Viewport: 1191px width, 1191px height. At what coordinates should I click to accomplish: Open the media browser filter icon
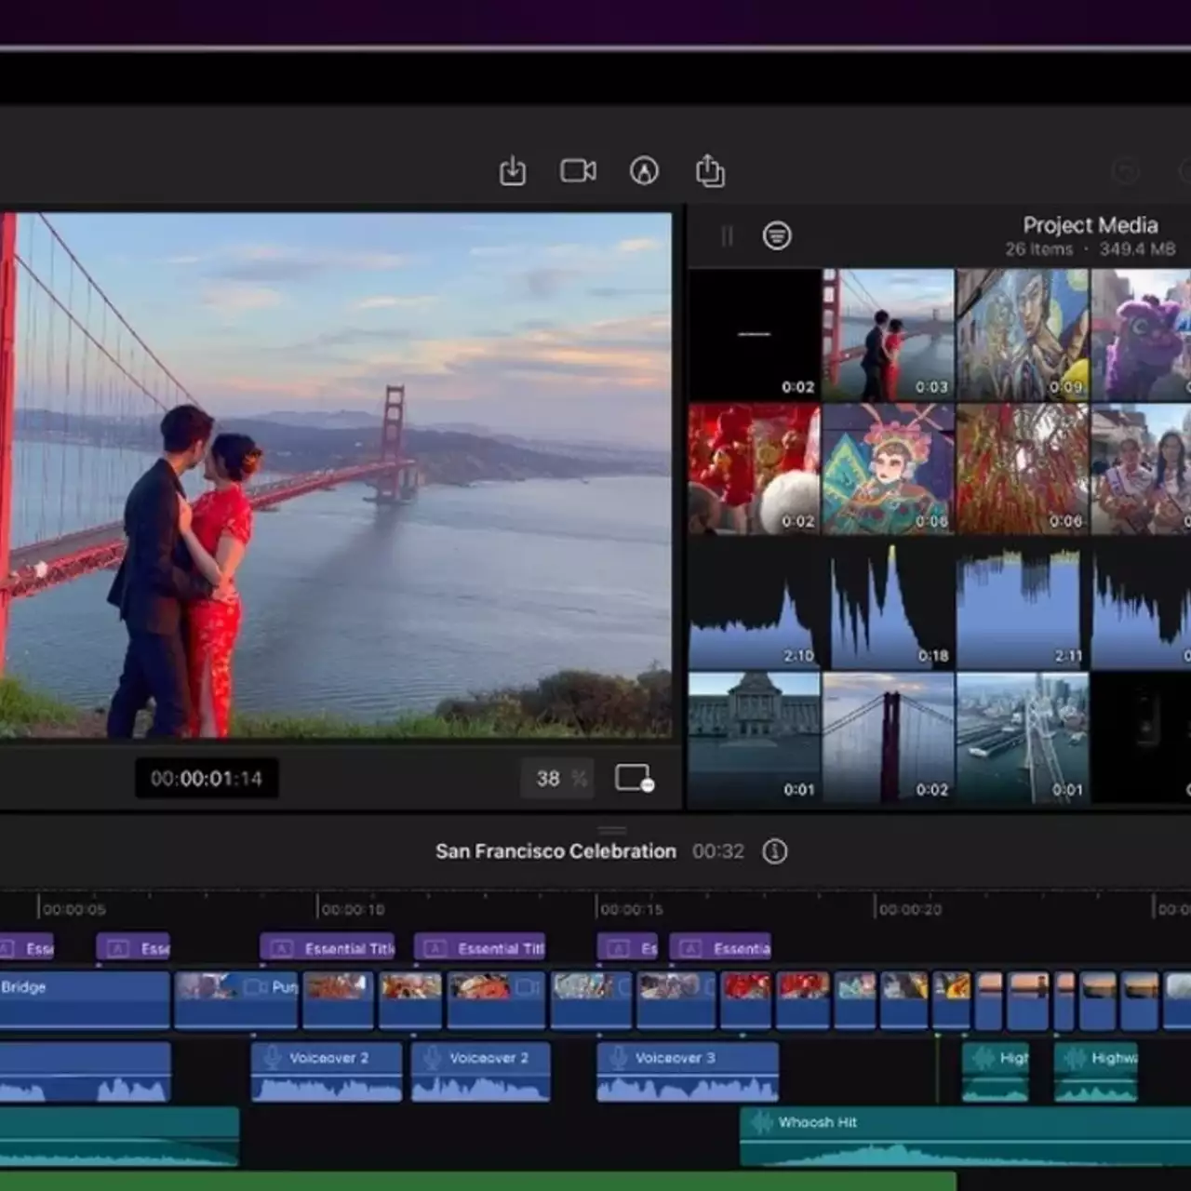(x=777, y=235)
